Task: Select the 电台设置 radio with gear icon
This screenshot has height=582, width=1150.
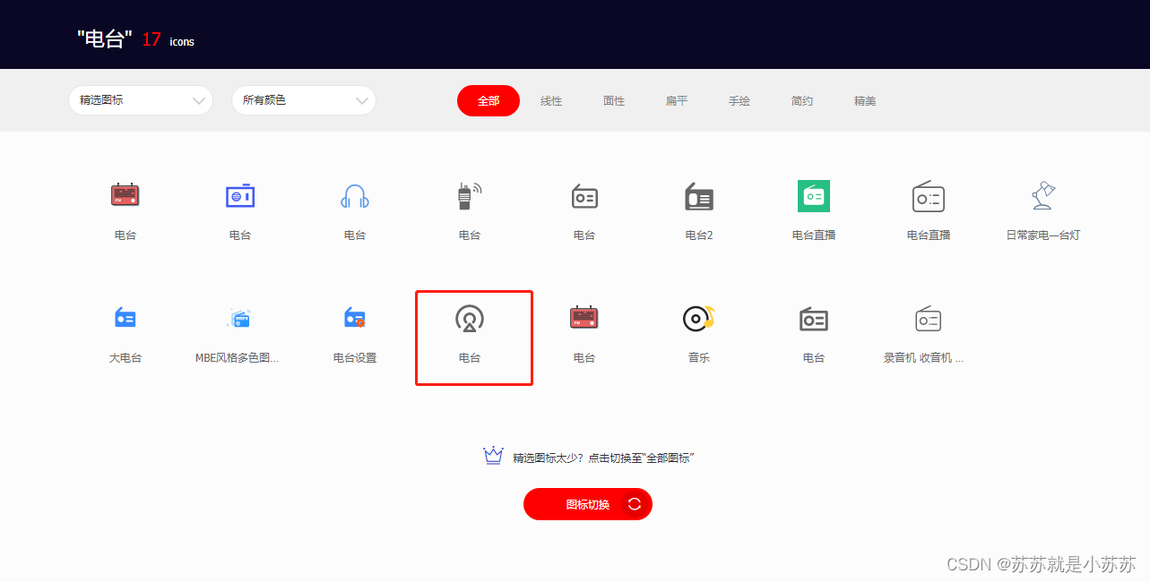Action: point(355,318)
